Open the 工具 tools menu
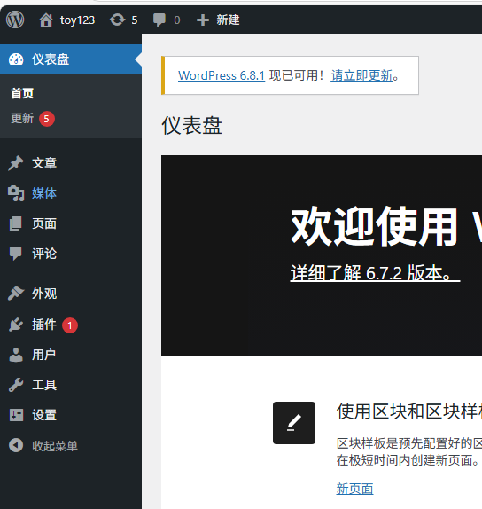The width and height of the screenshot is (482, 509). tap(44, 385)
